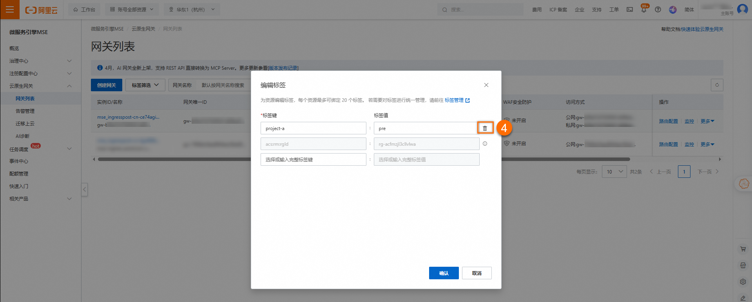Expand Registry Config Center in sidebar
The height and width of the screenshot is (302, 752).
click(x=41, y=73)
